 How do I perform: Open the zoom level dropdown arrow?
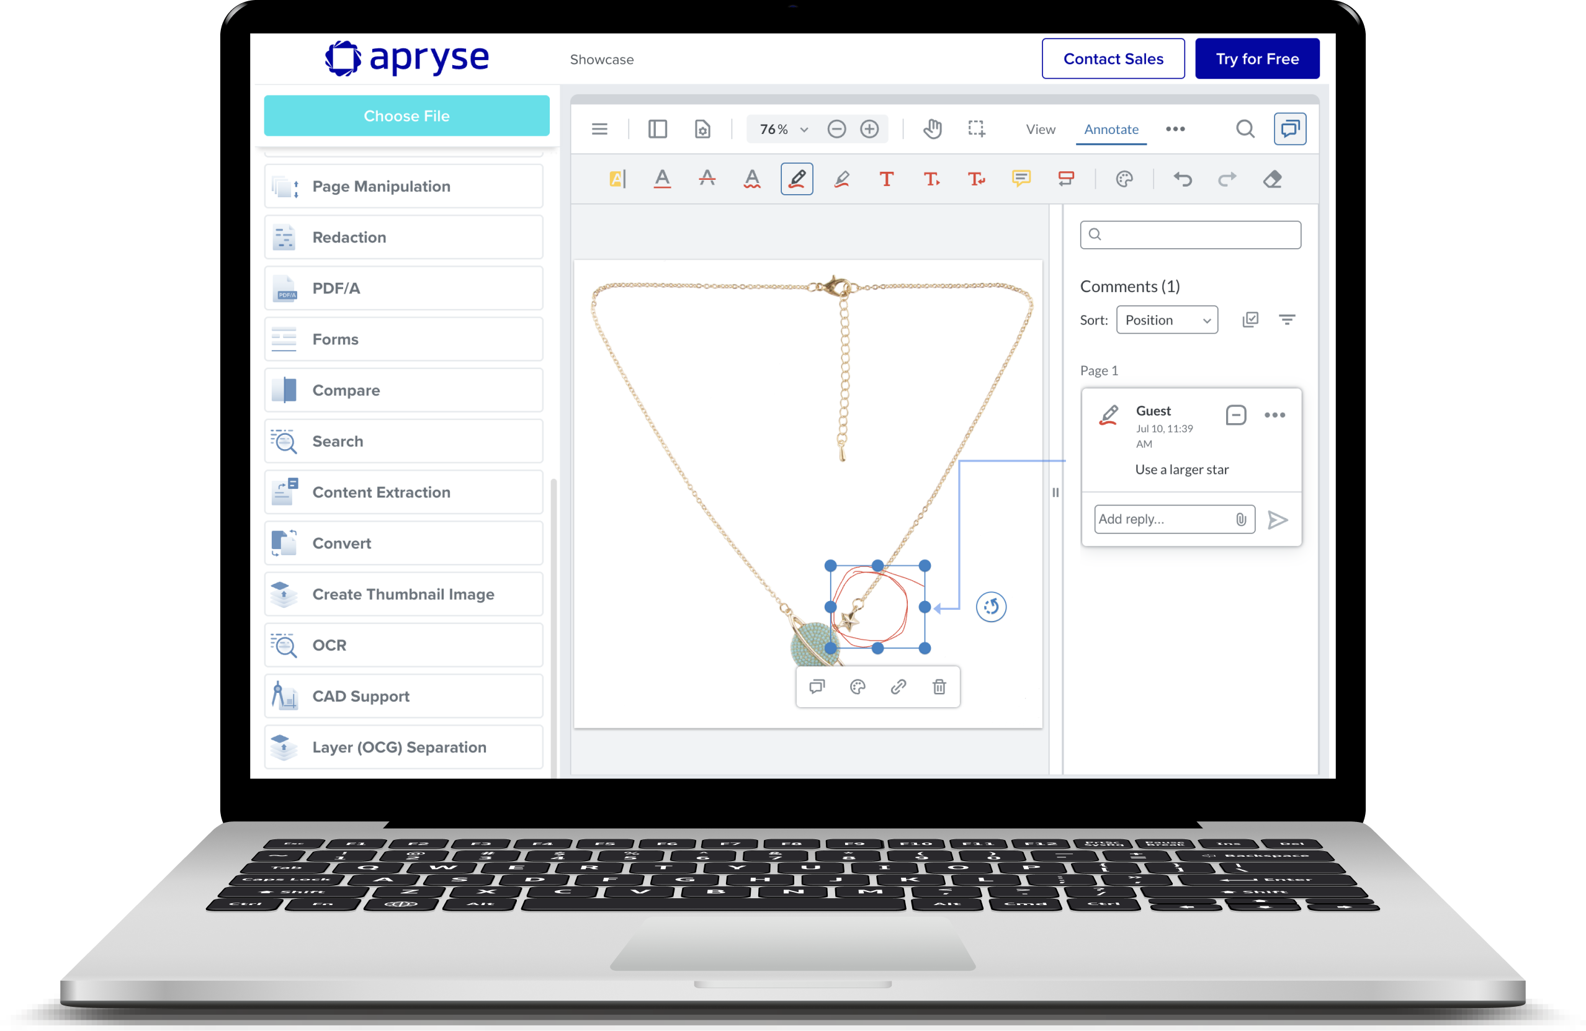[804, 130]
